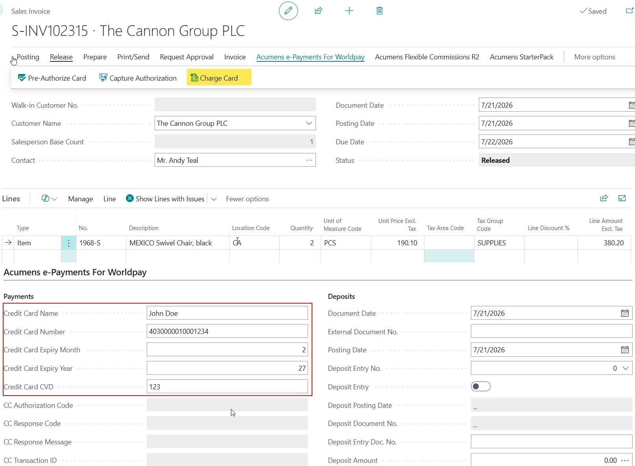Open the Line menu
Image resolution: width=635 pixels, height=466 pixels.
click(110, 199)
